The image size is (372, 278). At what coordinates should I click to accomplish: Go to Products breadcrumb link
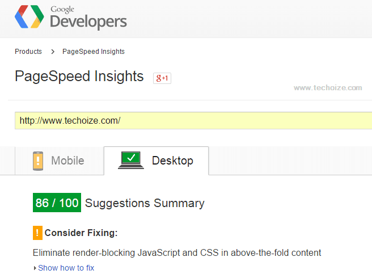pyautogui.click(x=28, y=52)
